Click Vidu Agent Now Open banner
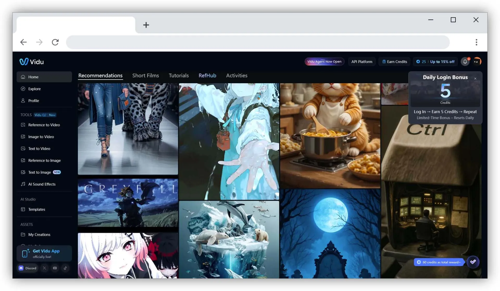Image resolution: width=500 pixels, height=291 pixels. [x=324, y=62]
